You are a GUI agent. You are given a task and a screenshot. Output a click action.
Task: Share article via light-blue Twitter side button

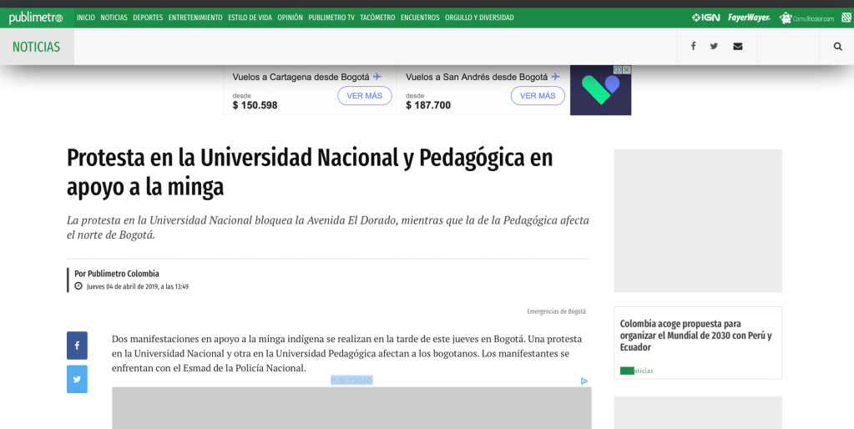[77, 379]
